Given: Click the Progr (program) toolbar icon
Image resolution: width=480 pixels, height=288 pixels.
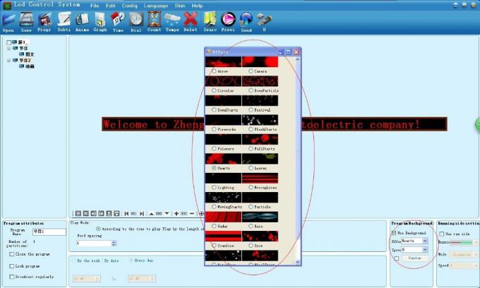Looking at the screenshot, I should (x=44, y=20).
